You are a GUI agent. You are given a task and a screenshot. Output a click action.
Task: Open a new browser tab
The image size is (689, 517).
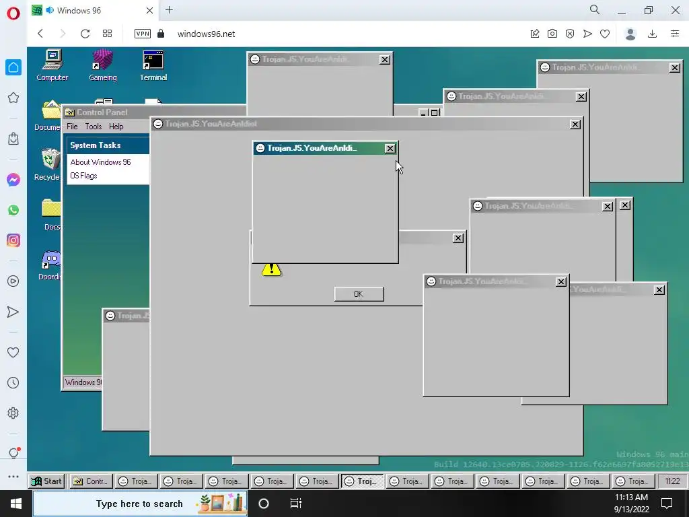click(x=169, y=10)
